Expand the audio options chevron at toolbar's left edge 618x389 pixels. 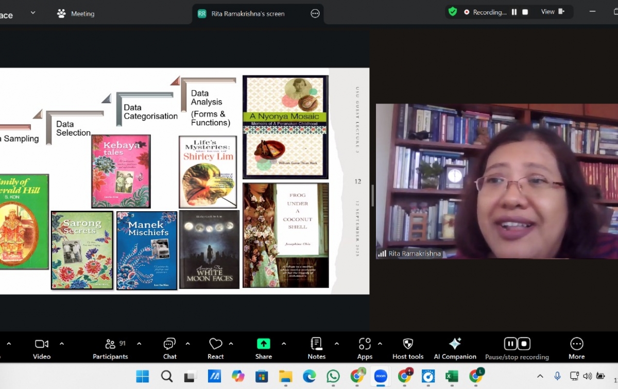(8, 344)
